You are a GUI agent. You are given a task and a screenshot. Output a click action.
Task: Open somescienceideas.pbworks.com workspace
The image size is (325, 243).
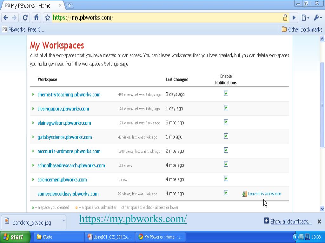click(x=68, y=194)
